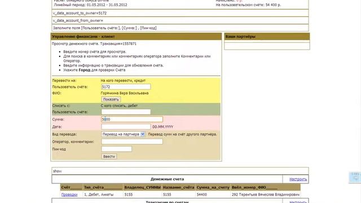Click the Дата input field
The width and height of the screenshot is (361, 203).
pyautogui.click(x=126, y=127)
